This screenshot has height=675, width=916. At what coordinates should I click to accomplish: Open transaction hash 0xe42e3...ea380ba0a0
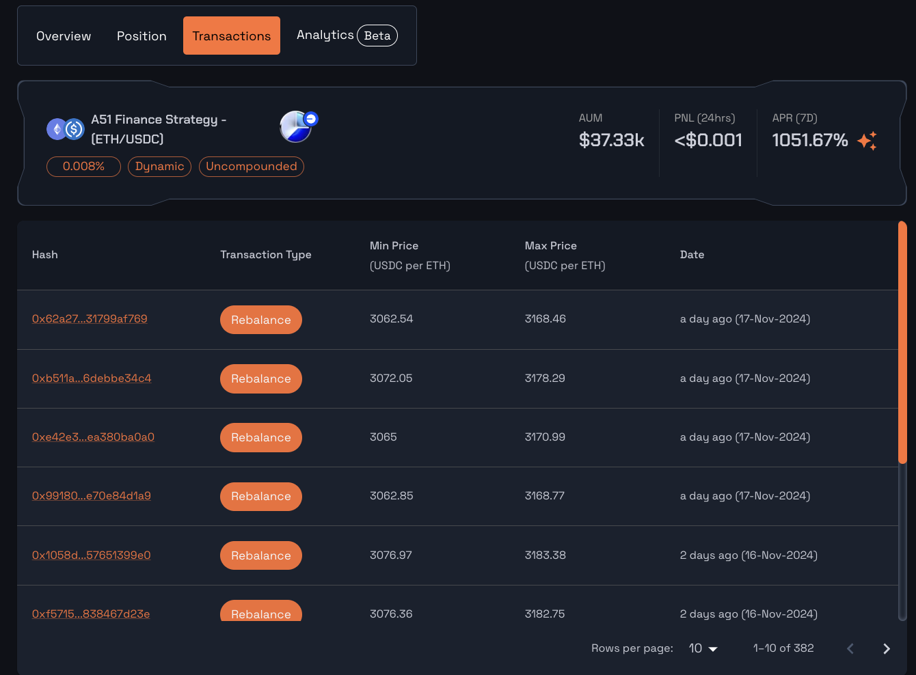click(x=93, y=437)
